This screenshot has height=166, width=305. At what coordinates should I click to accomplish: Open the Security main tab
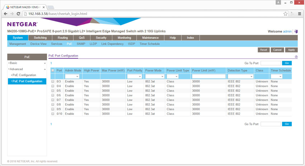101,38
